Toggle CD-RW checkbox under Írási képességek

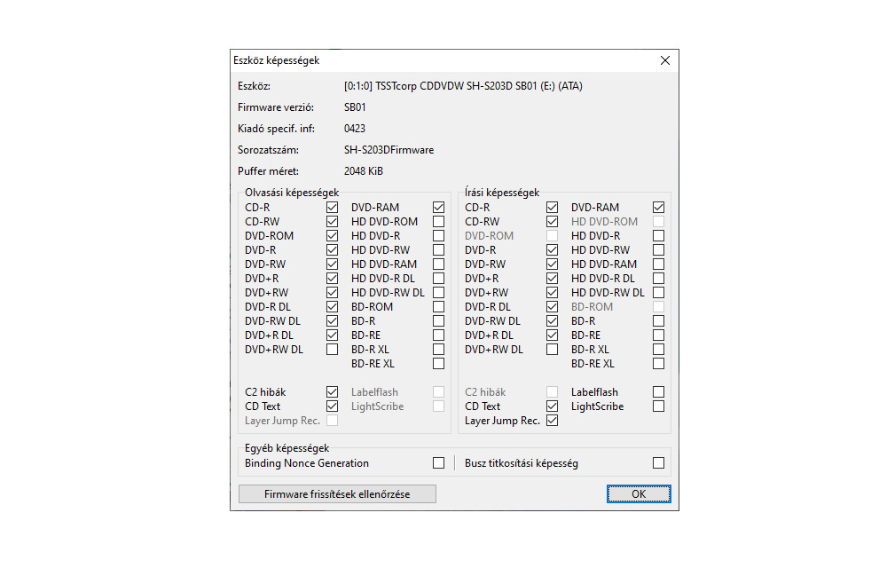point(552,222)
